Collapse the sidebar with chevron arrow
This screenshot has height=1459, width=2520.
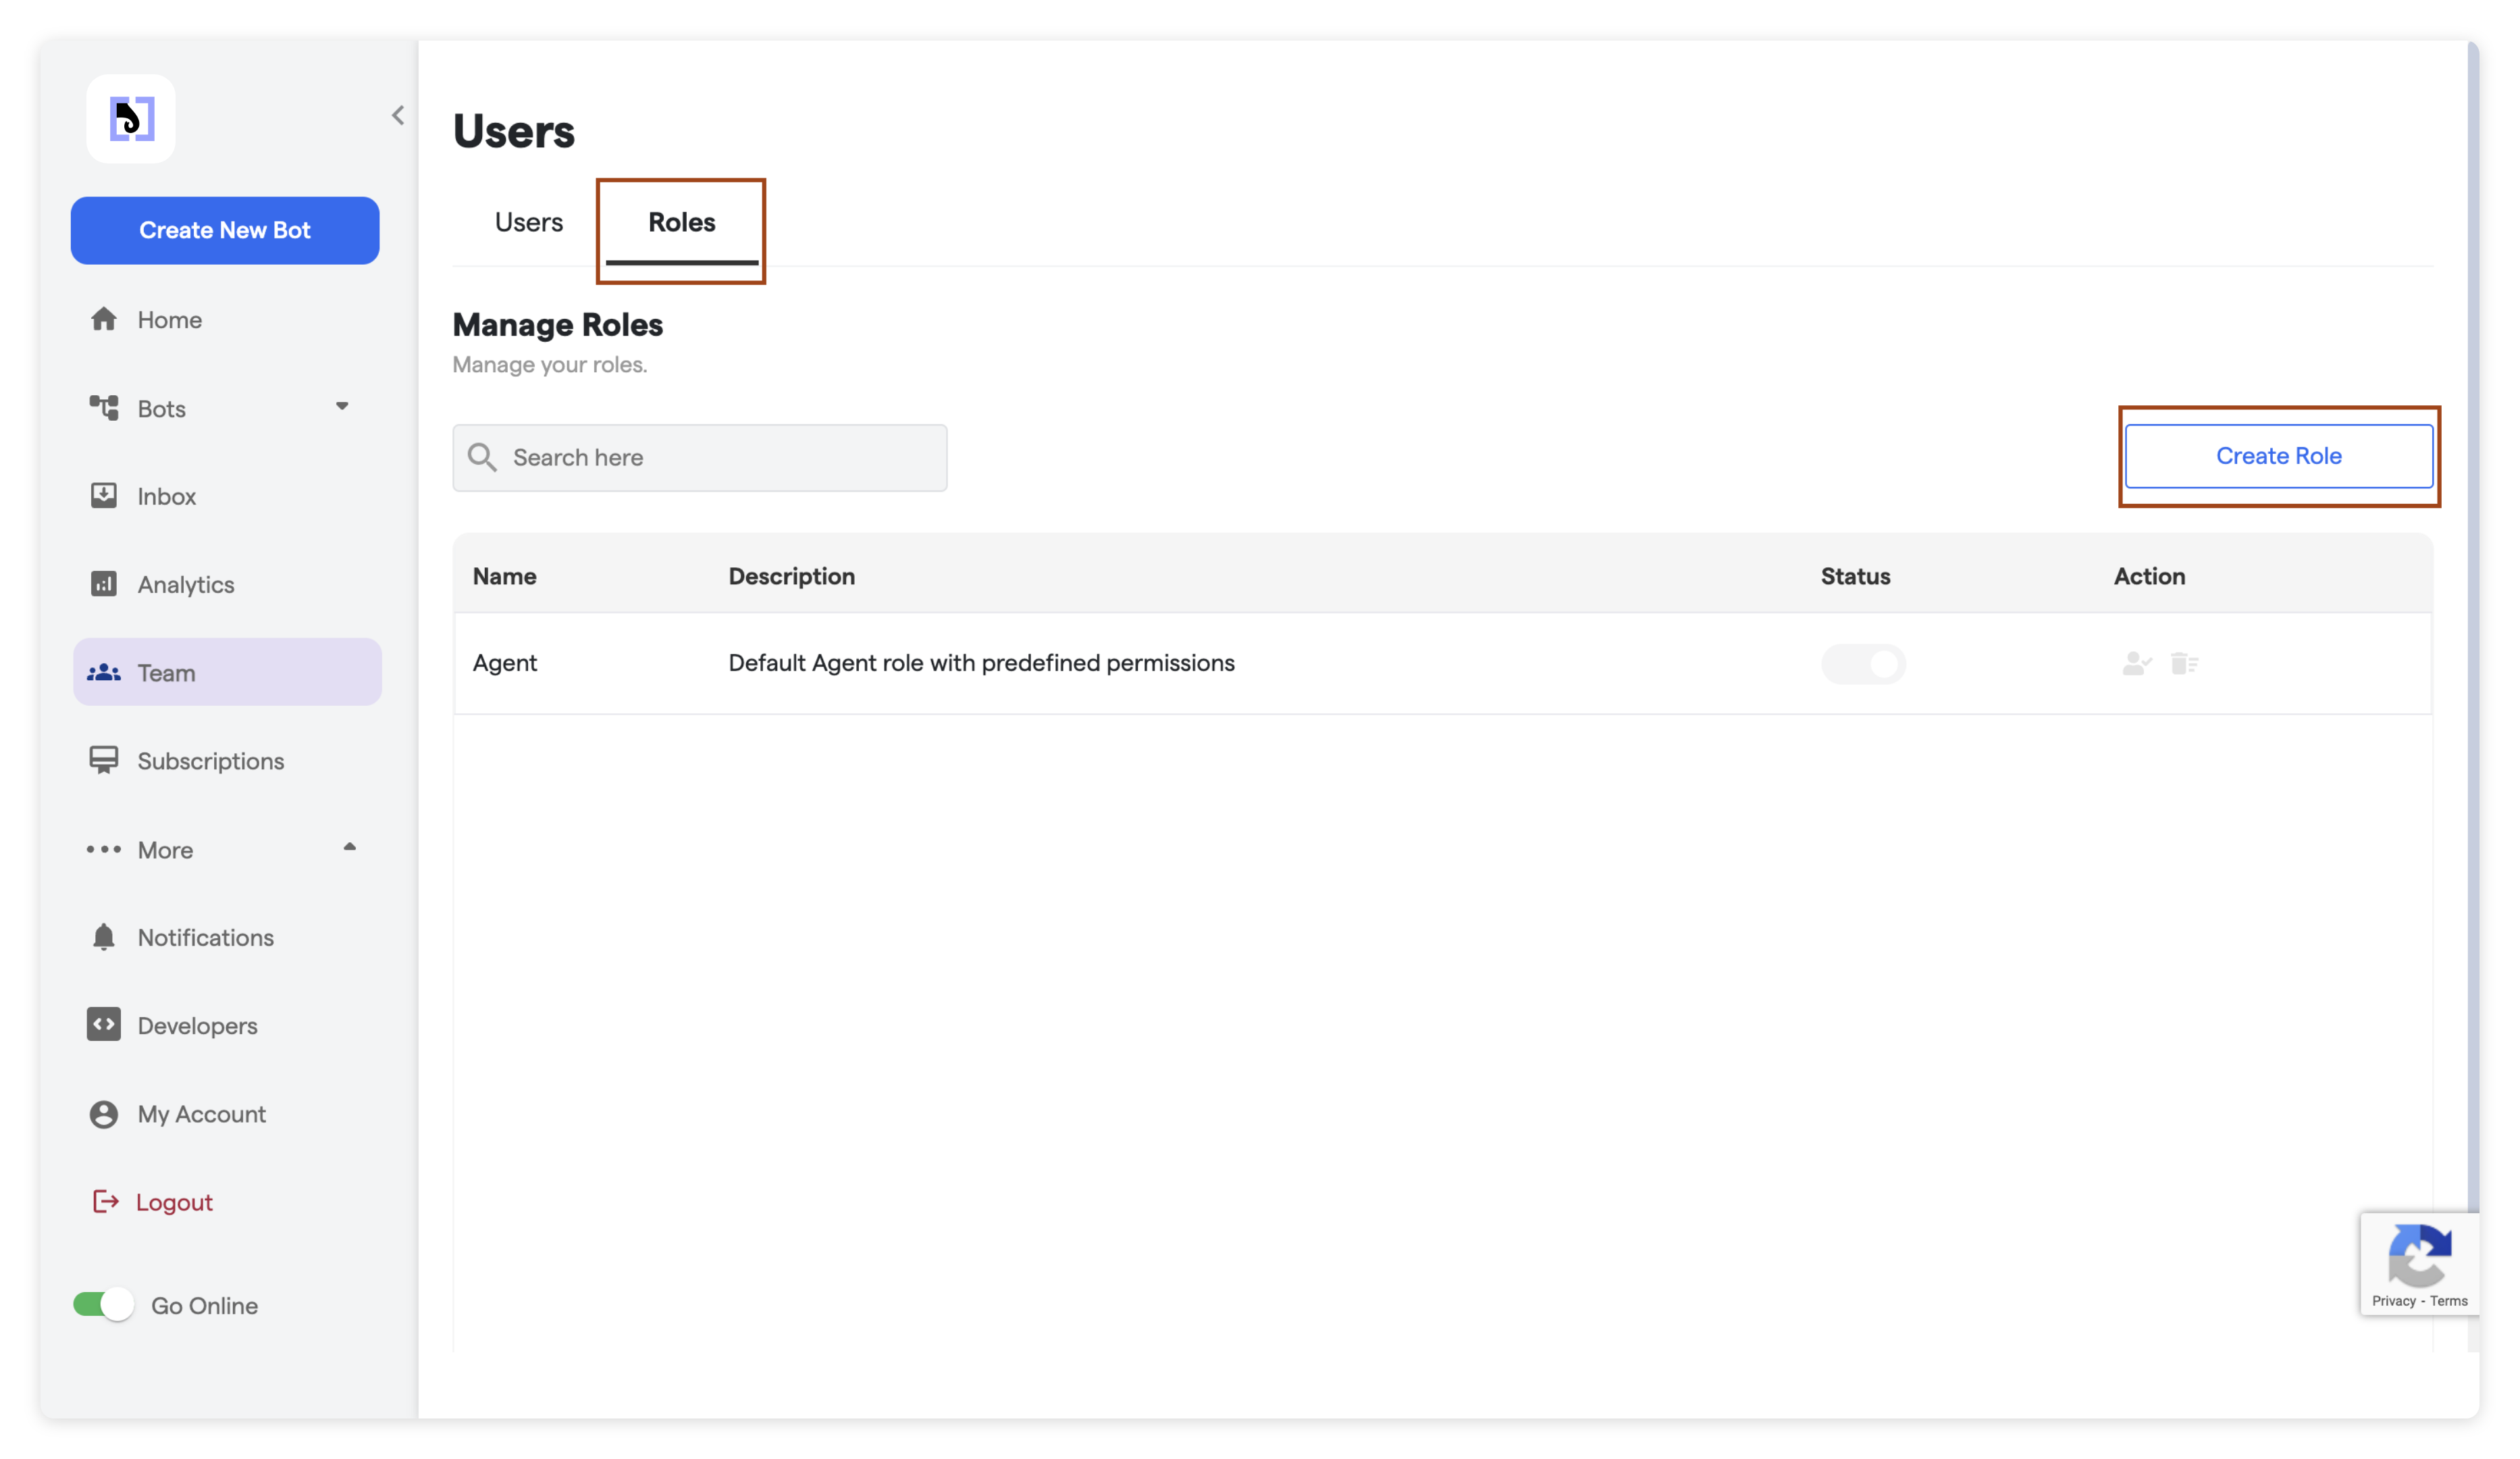coord(398,116)
